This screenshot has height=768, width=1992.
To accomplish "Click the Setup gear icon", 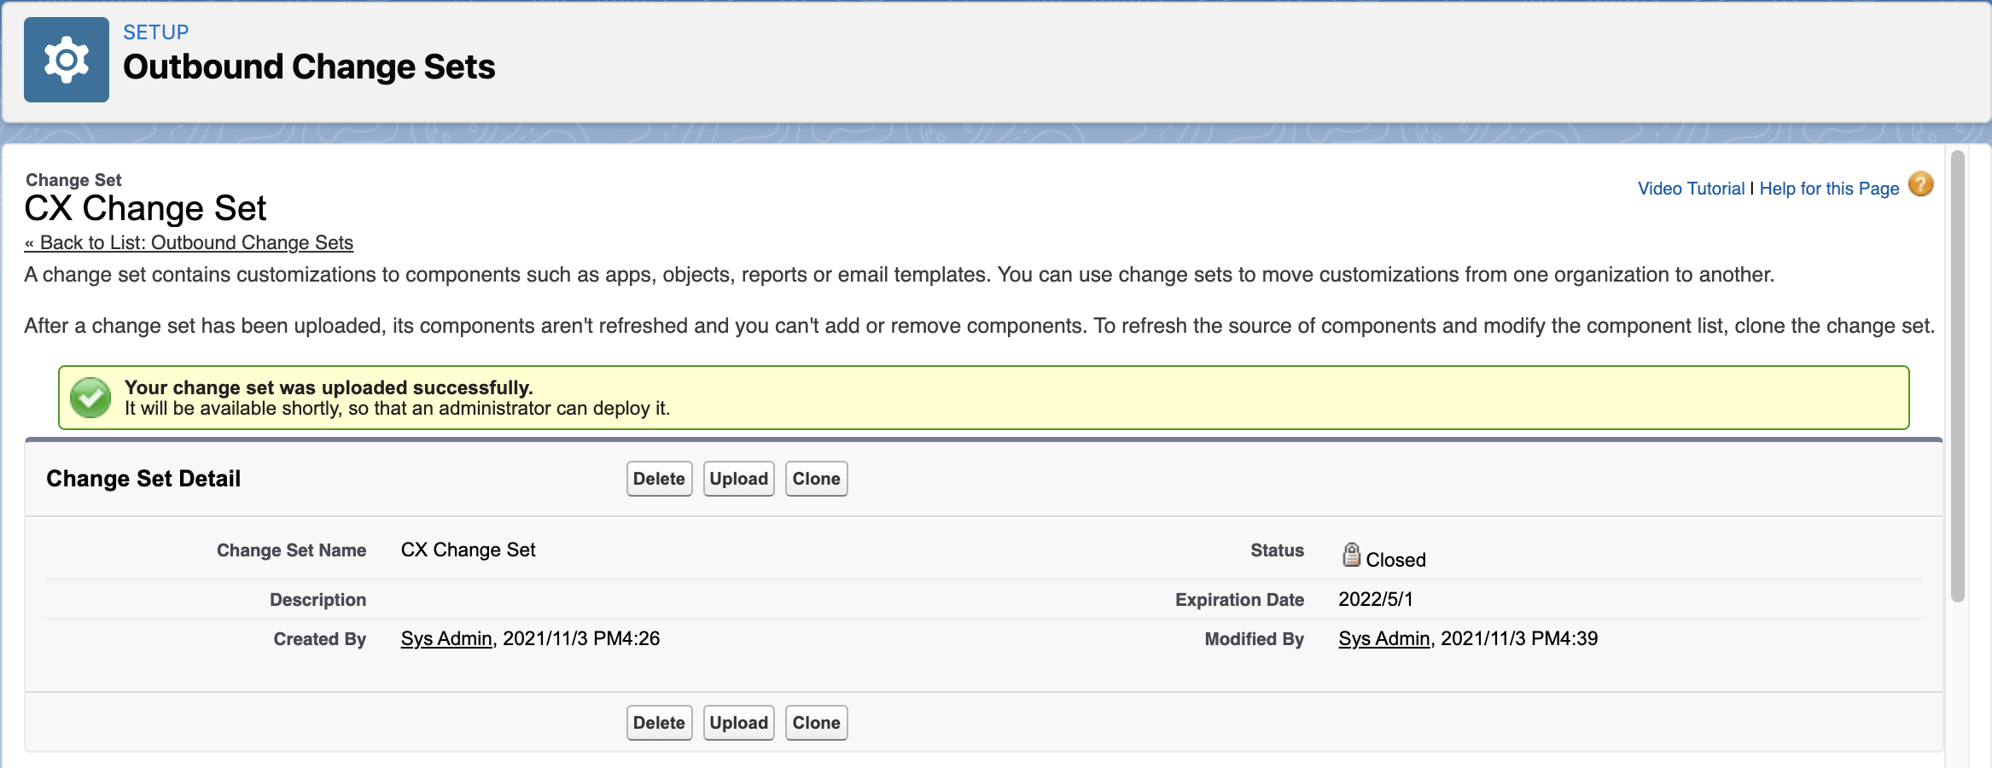I will tap(67, 60).
